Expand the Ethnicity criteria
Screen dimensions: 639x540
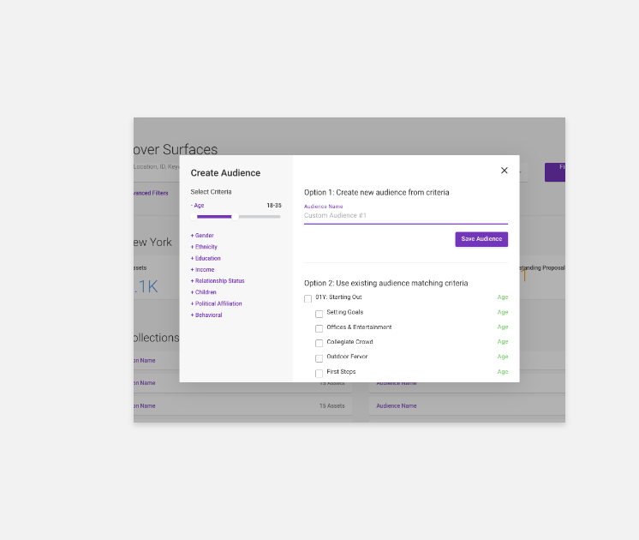pyautogui.click(x=204, y=247)
